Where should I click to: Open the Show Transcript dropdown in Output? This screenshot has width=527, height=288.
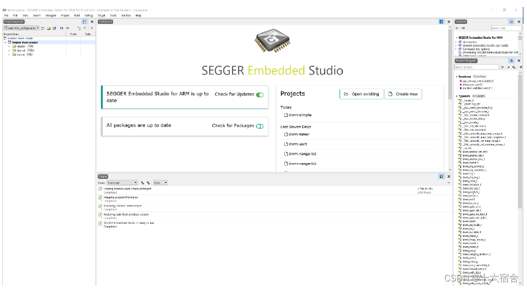coord(122,183)
